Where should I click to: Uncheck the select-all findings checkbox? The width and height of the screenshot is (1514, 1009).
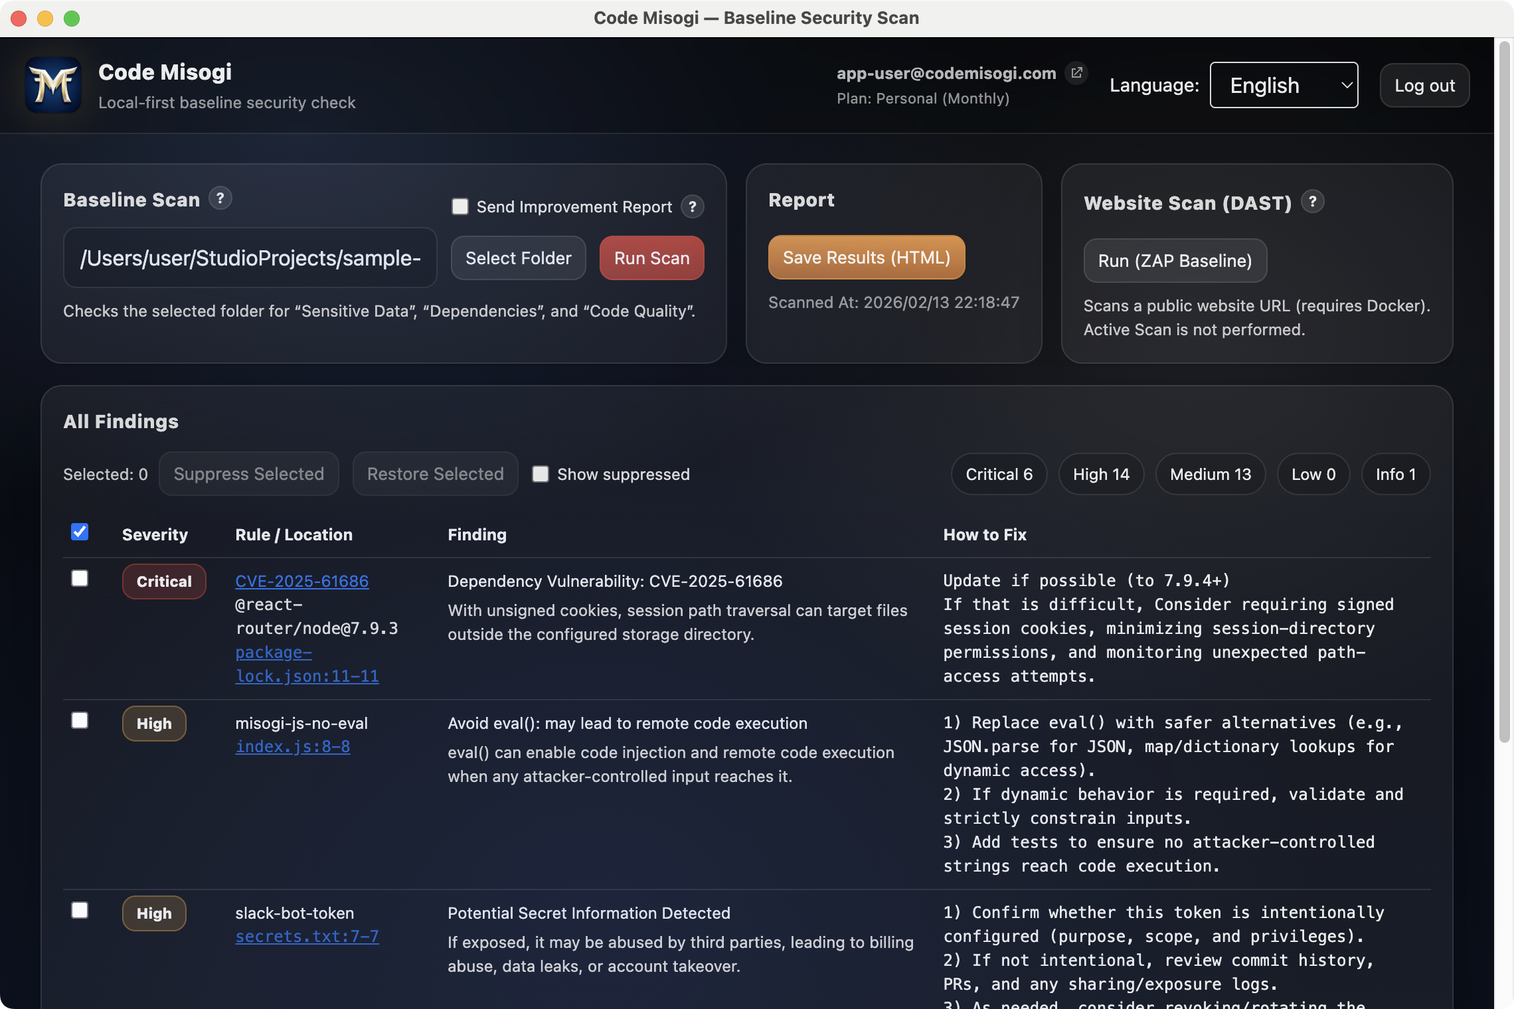(80, 532)
